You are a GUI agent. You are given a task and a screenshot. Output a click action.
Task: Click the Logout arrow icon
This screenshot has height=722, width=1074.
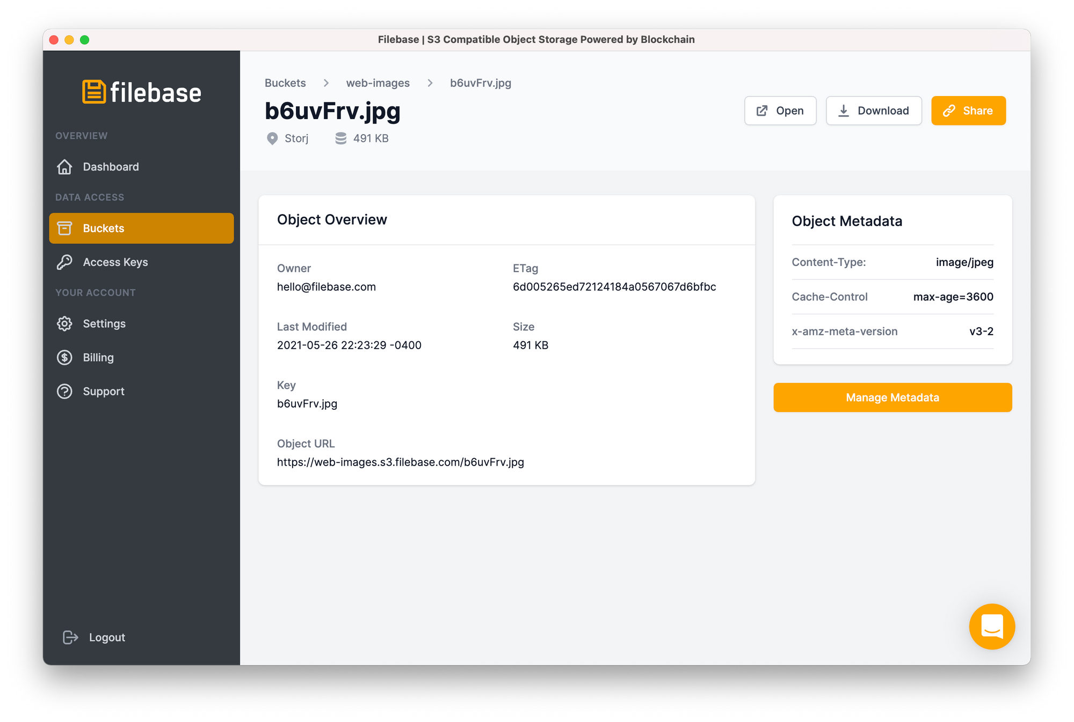pyautogui.click(x=70, y=637)
